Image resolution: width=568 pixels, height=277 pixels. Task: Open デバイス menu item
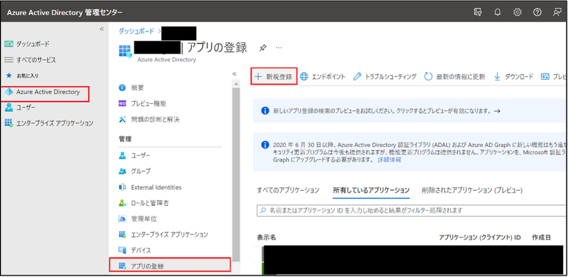pos(135,250)
